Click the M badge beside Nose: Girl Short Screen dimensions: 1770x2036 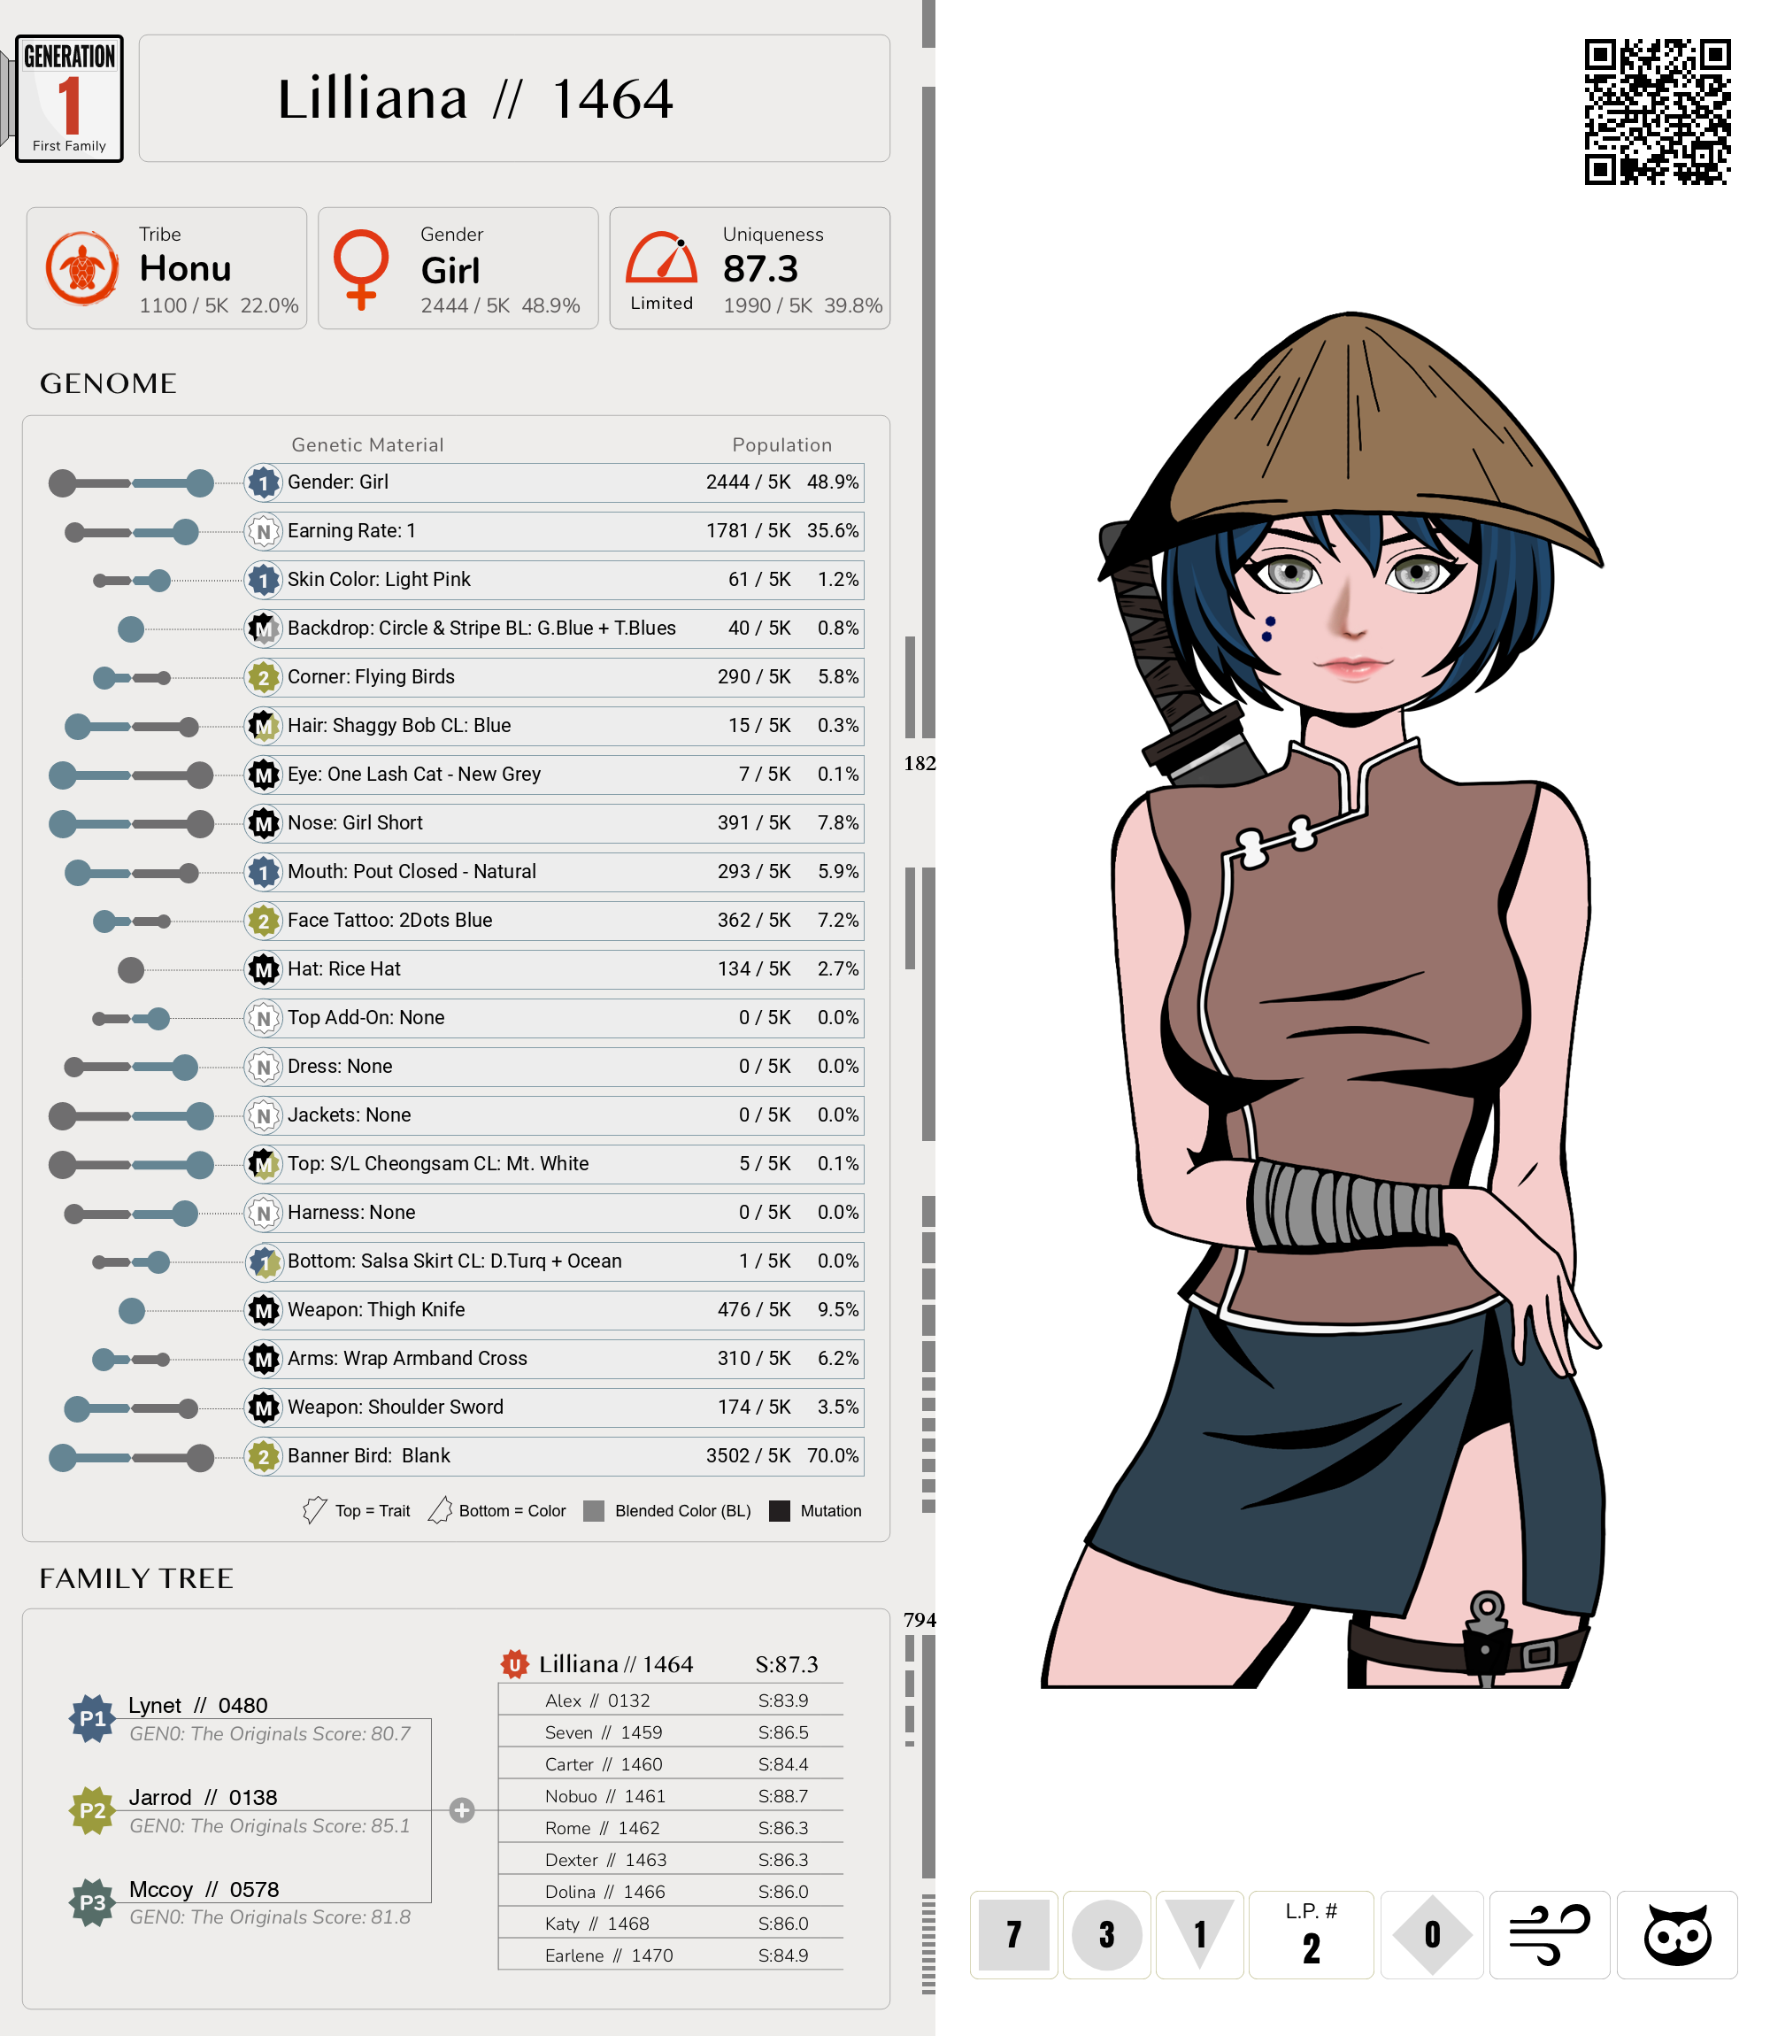tap(263, 823)
